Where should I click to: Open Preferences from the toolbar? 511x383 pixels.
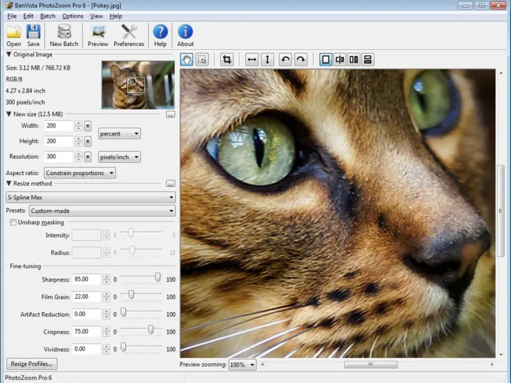pyautogui.click(x=129, y=35)
